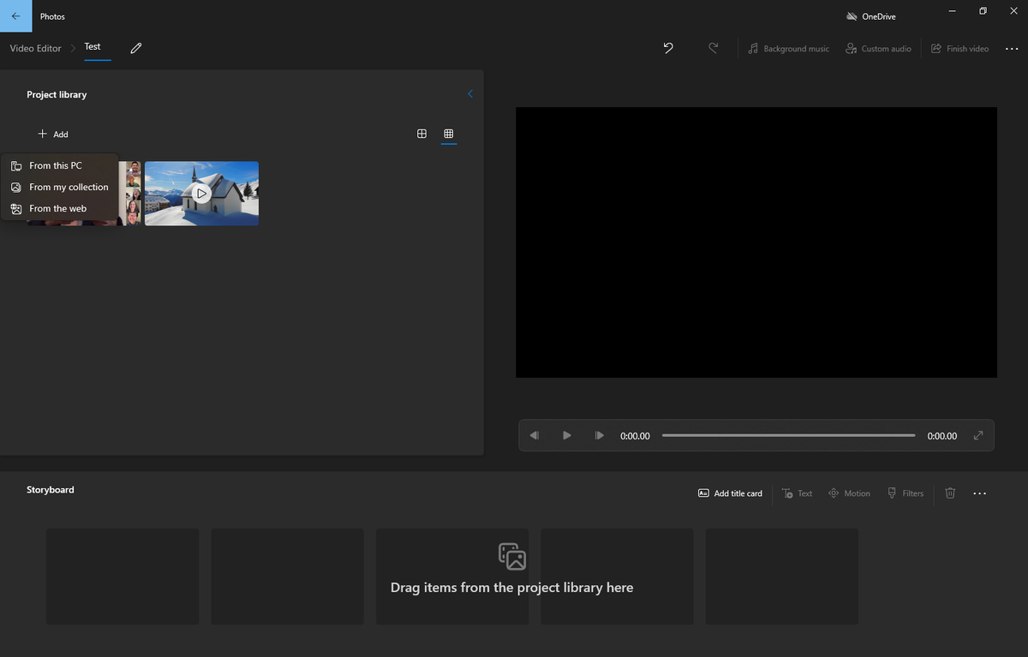Click the playback seek slider
The image size is (1028, 657).
(x=788, y=435)
